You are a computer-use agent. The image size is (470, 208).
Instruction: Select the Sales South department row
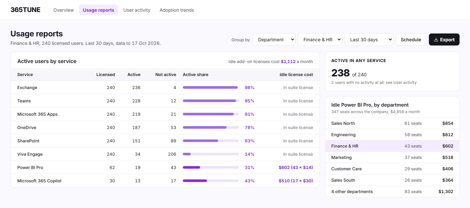coord(392,180)
